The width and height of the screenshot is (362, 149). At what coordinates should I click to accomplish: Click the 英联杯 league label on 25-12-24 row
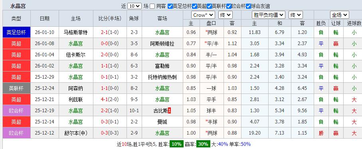coord(16,88)
